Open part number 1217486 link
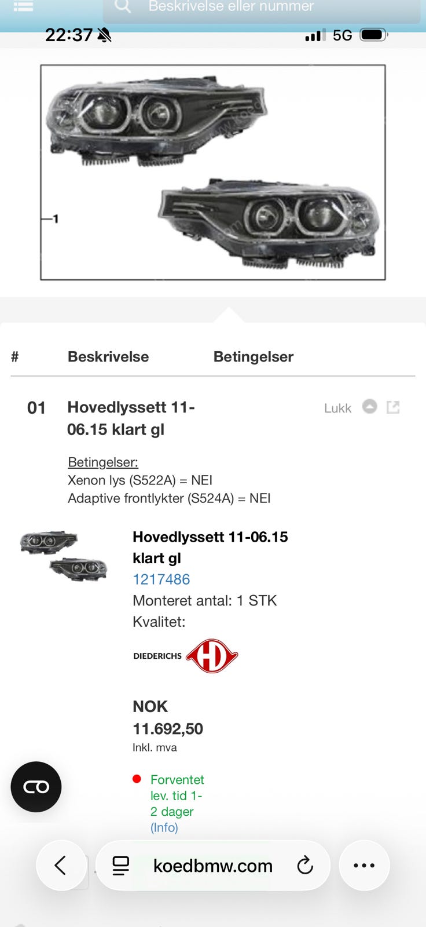This screenshot has height=927, width=426. point(161,579)
